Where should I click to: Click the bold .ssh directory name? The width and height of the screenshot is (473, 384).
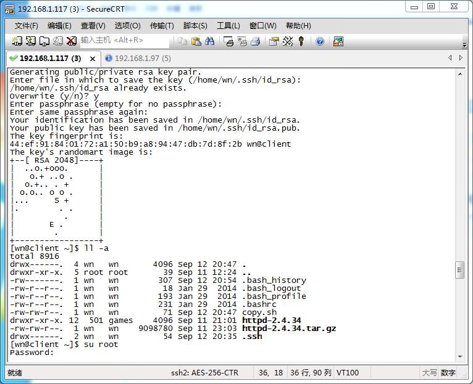(252, 337)
